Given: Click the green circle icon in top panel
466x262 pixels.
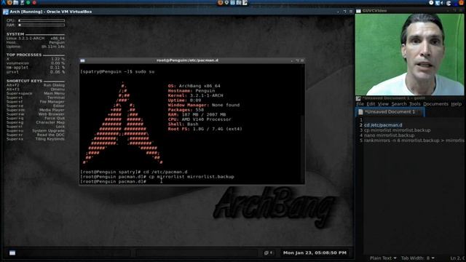Looking at the screenshot, I should (x=28, y=3).
